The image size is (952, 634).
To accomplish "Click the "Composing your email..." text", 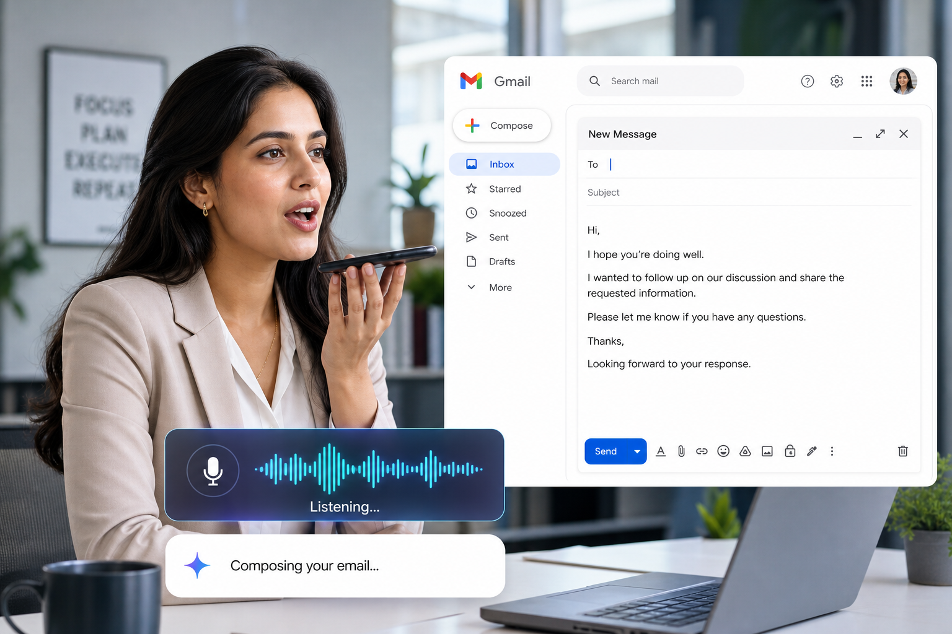I will (x=304, y=566).
